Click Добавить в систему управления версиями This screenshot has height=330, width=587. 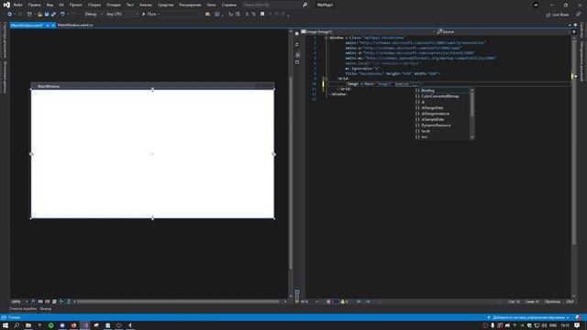pos(528,318)
